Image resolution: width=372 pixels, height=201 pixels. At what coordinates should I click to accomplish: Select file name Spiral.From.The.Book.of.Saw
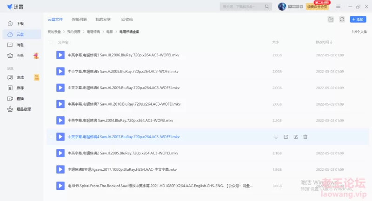pyautogui.click(x=160, y=186)
